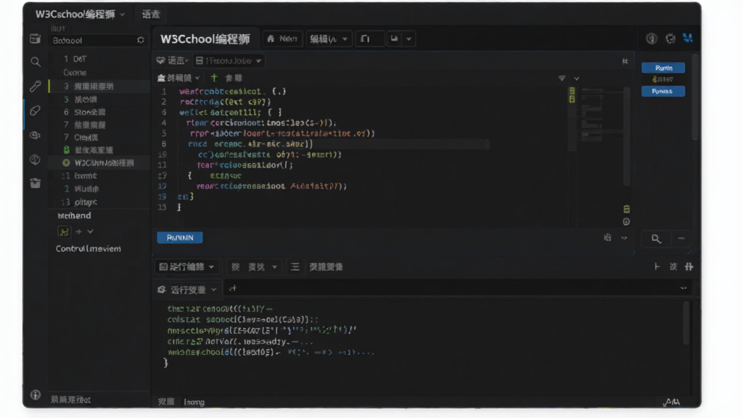
Task: Click the yellow round icon at minimap bottom
Action: point(626,222)
